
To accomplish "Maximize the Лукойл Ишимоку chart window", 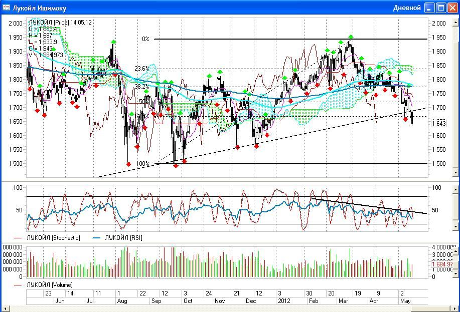I will tap(441, 8).
